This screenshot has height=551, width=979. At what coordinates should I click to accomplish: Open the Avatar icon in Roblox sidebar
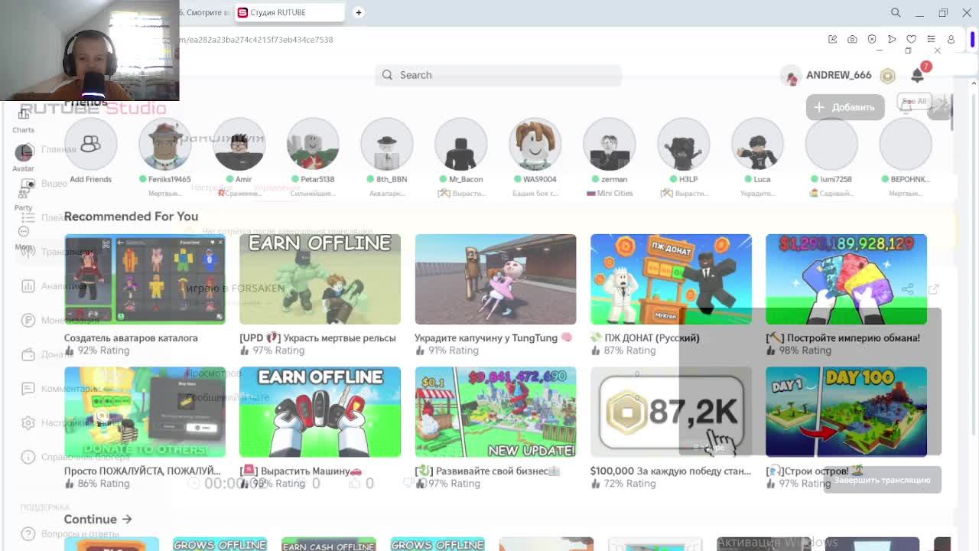pos(24,152)
